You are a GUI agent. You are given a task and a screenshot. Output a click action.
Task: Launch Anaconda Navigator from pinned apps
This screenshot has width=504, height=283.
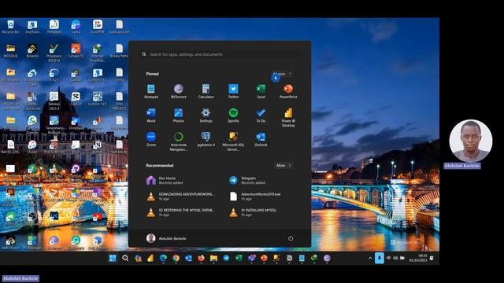pyautogui.click(x=179, y=141)
